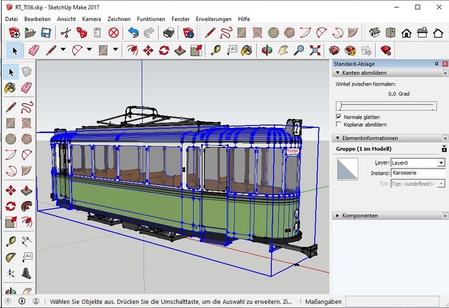Select the Follow Me tool in left toolbar
Viewport: 449px width, 308px height.
tap(26, 206)
